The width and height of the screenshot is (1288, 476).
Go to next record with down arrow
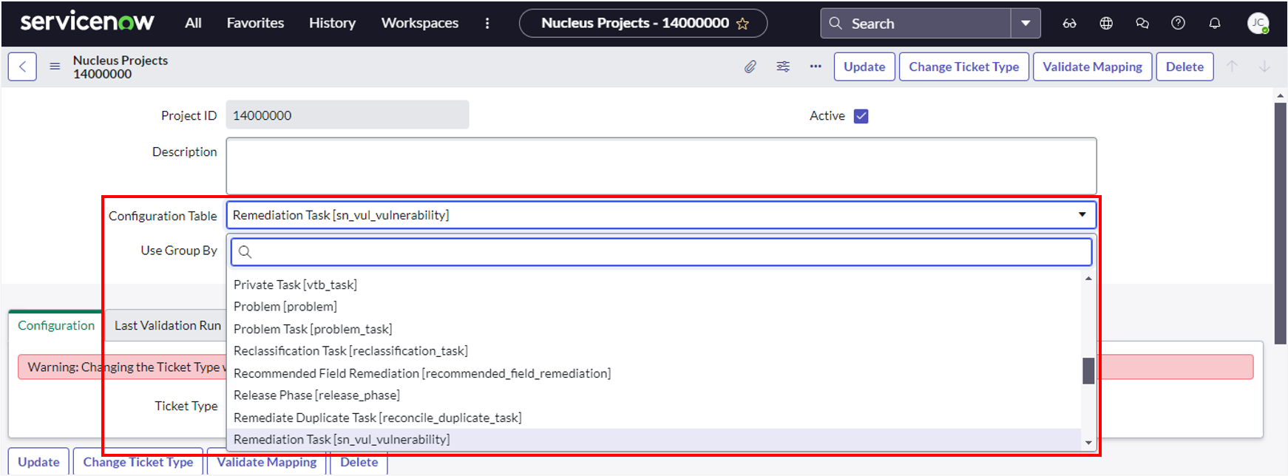tap(1265, 67)
